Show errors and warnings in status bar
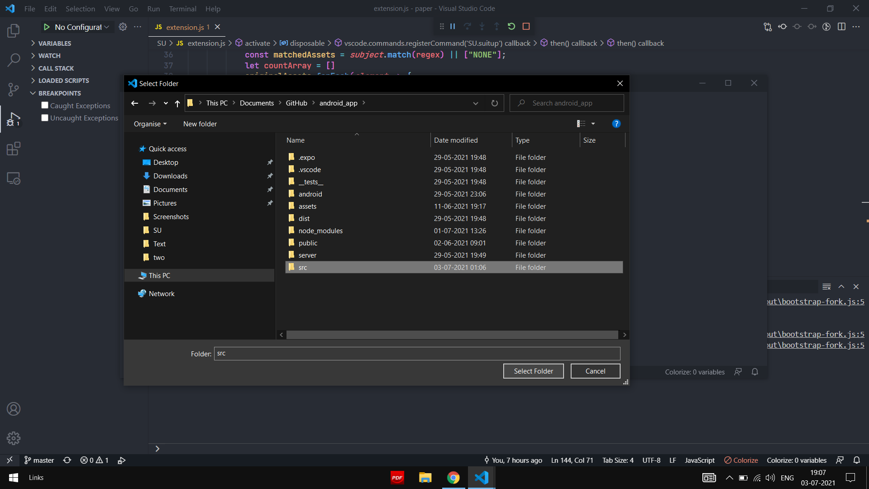Screen dimensions: 869x489 [94, 460]
